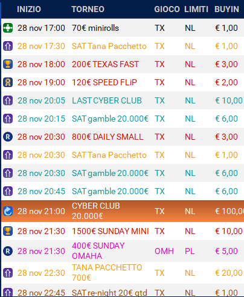Sort tournaments by INIZIO column header

point(29,9)
